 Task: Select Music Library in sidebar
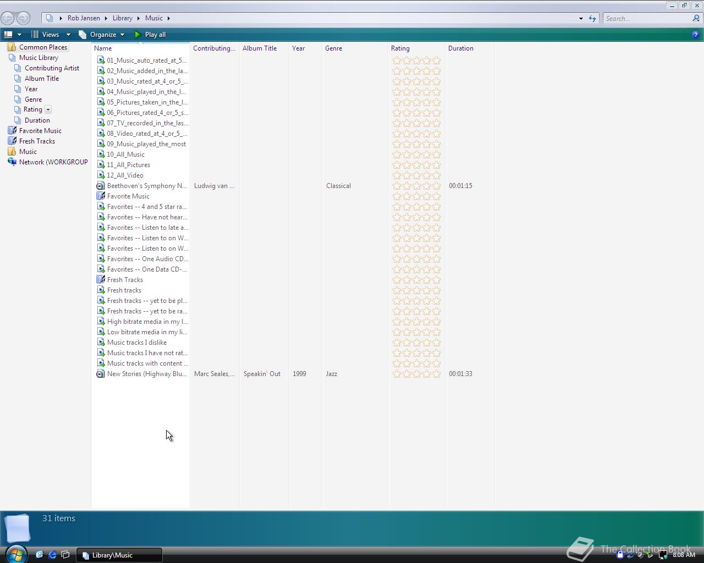[x=38, y=58]
